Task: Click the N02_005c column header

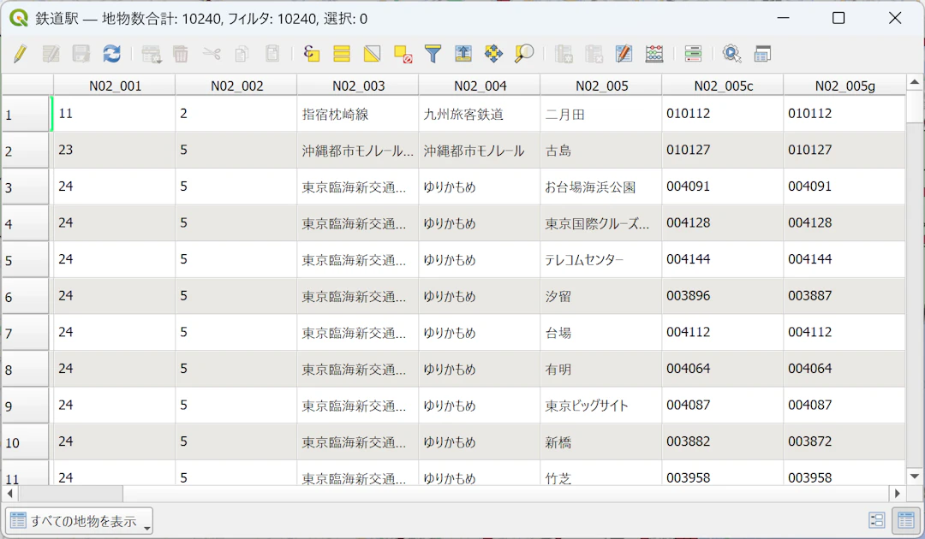Action: (x=722, y=86)
